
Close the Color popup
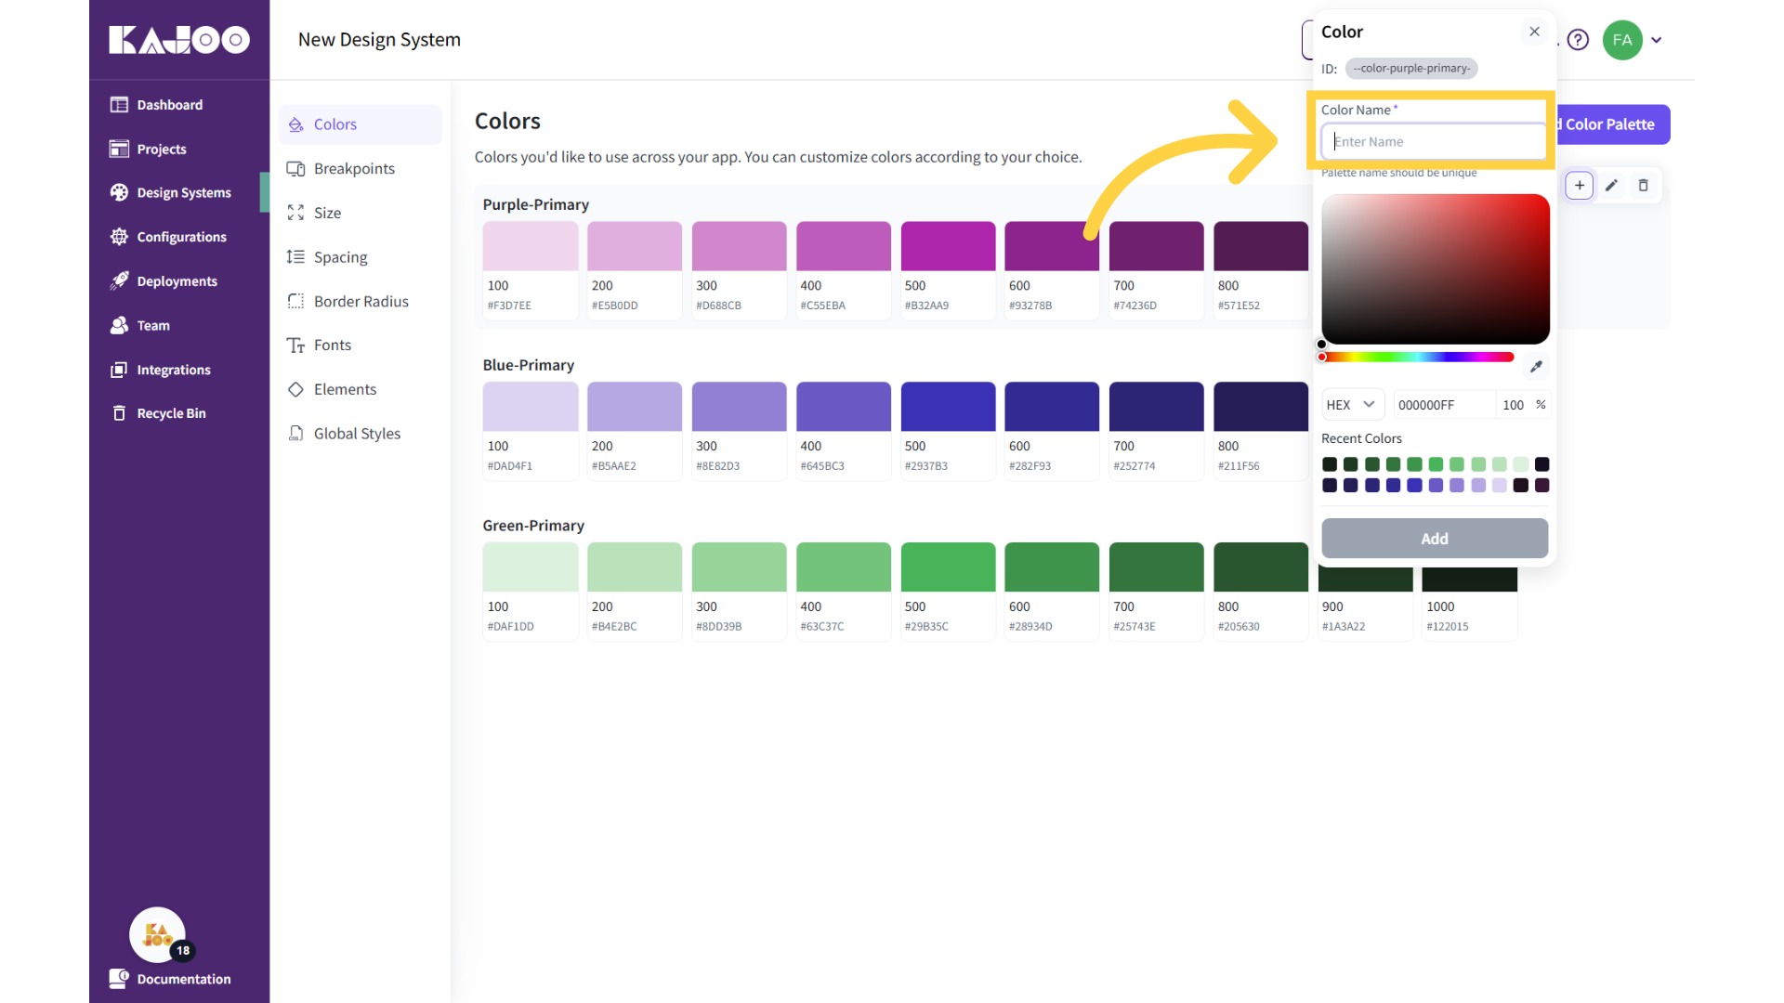(1534, 32)
